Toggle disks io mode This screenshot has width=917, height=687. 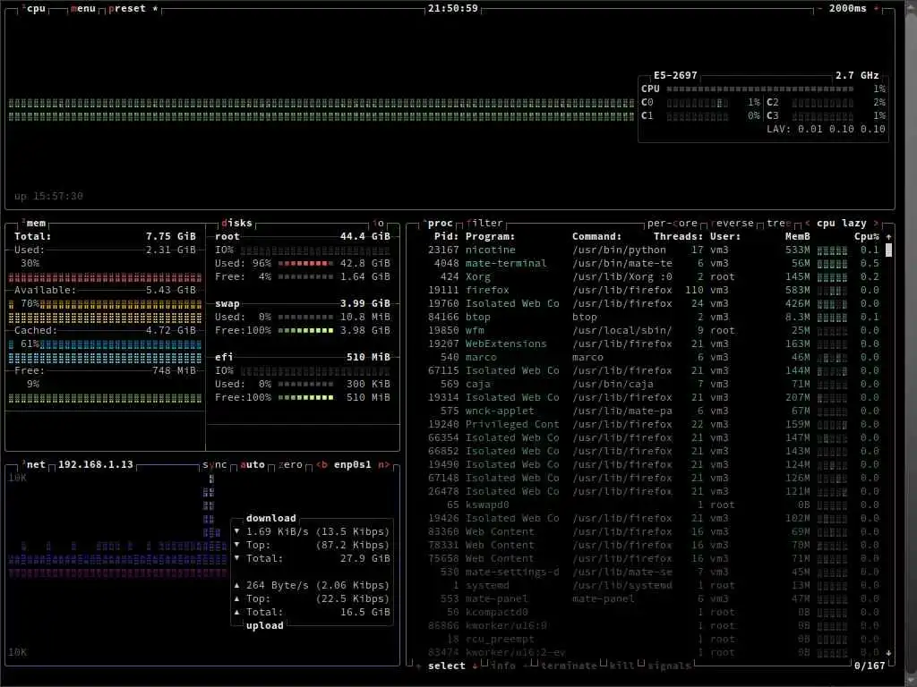click(x=379, y=223)
